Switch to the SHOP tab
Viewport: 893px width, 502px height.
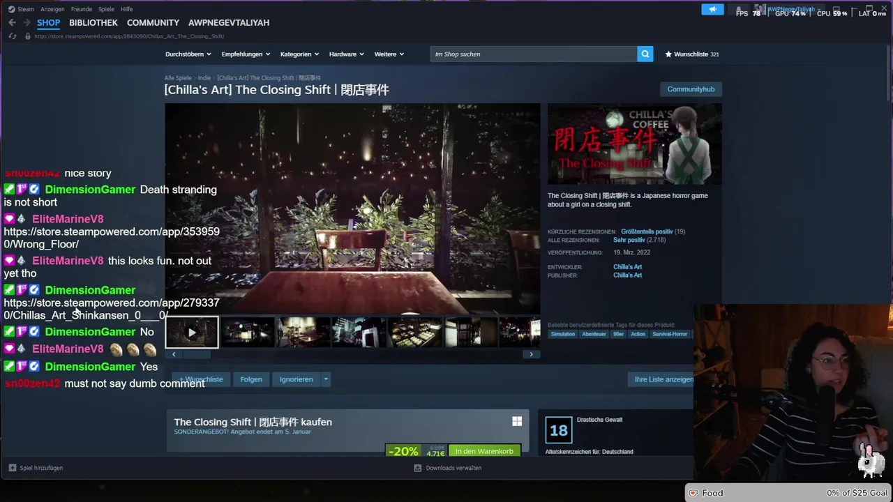(x=48, y=22)
